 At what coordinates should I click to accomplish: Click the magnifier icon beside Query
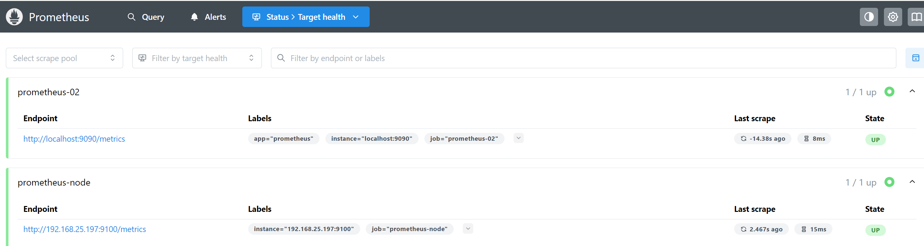(131, 17)
